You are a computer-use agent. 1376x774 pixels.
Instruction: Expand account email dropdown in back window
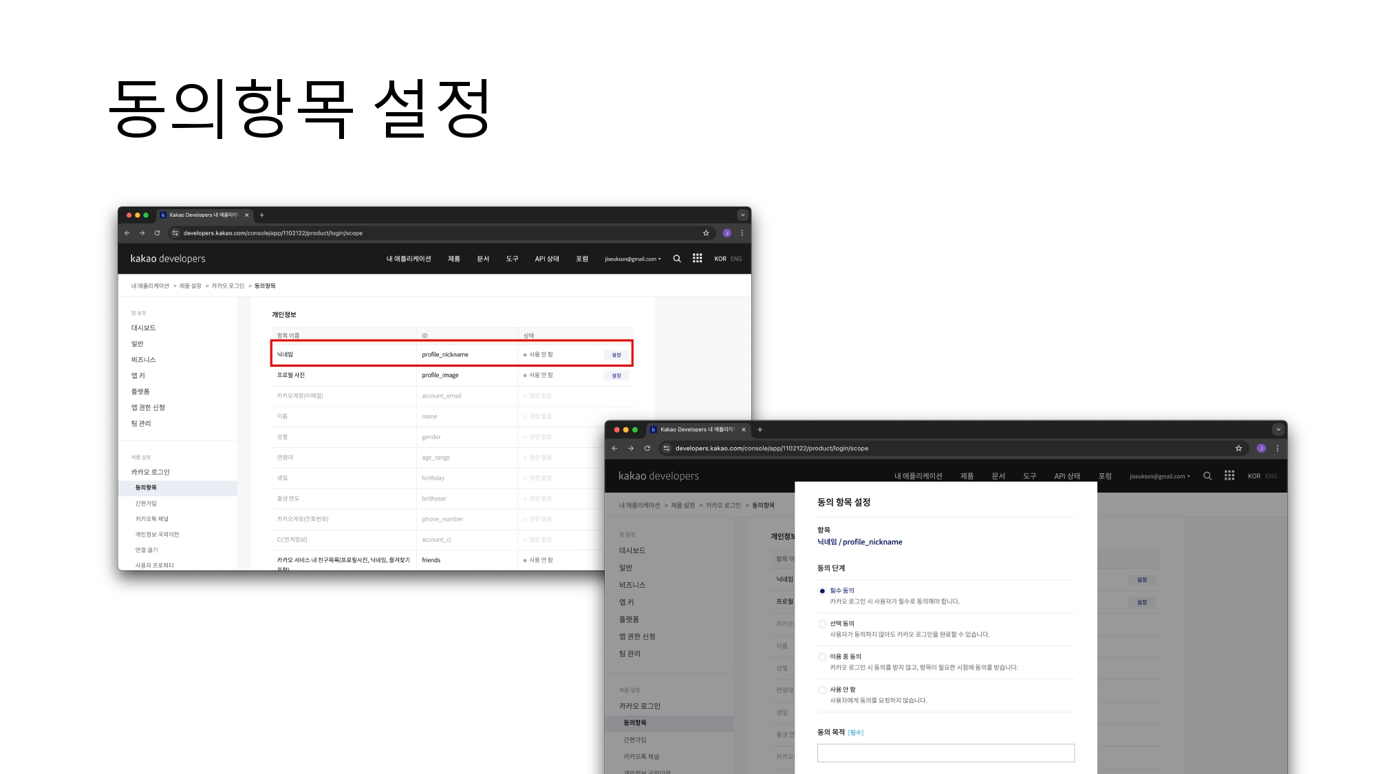click(633, 259)
